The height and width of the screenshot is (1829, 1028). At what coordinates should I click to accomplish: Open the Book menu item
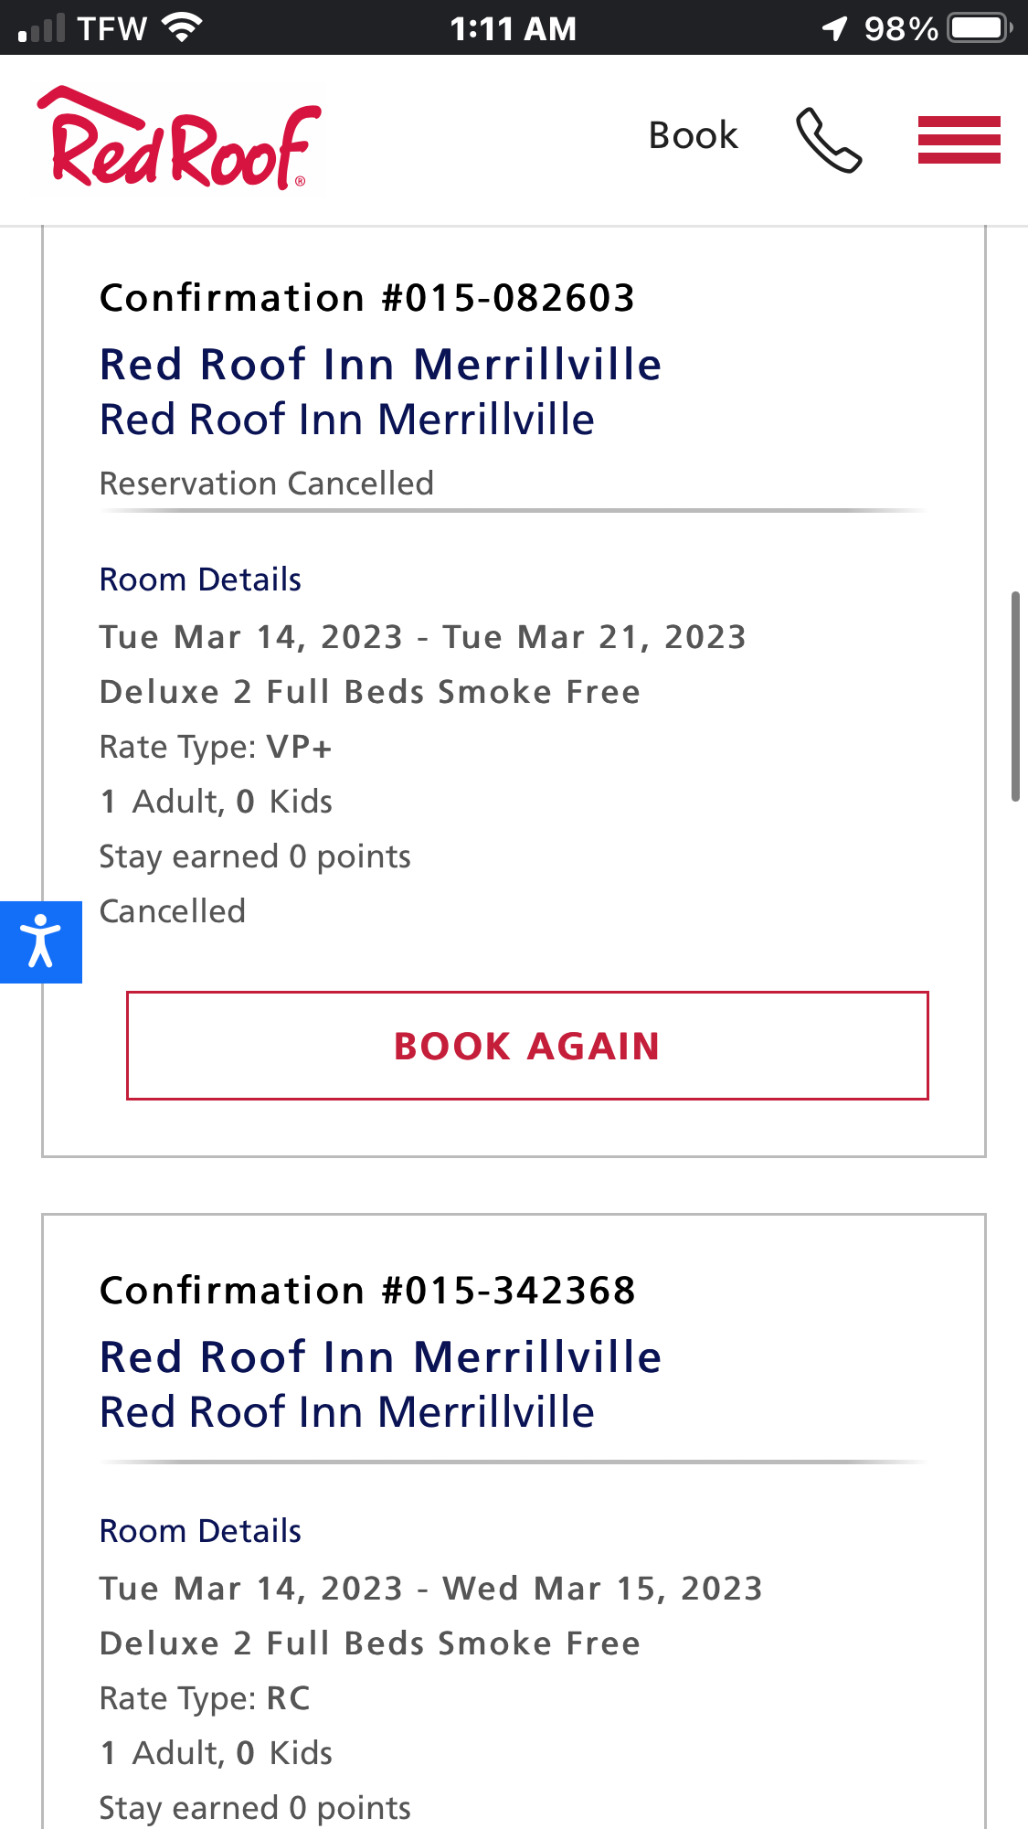click(x=693, y=135)
